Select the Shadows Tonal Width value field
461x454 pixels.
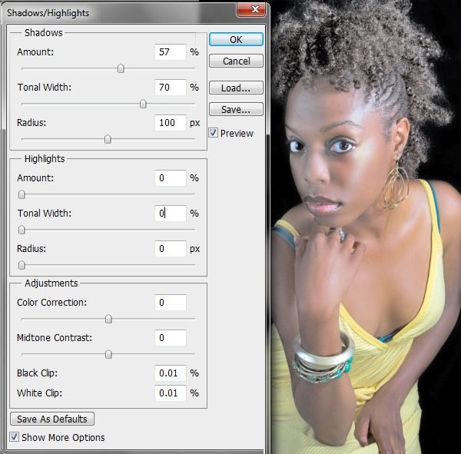point(171,87)
